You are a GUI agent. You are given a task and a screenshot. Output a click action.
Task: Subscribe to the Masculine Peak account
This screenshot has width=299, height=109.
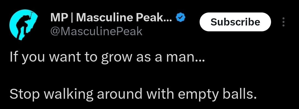click(235, 22)
